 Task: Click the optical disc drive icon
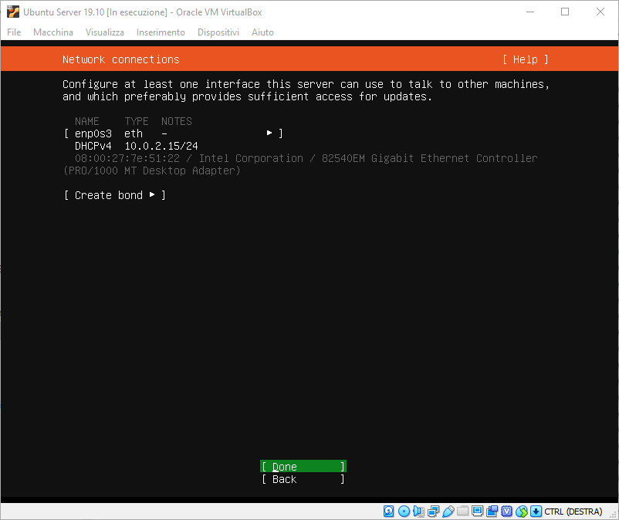click(x=404, y=512)
